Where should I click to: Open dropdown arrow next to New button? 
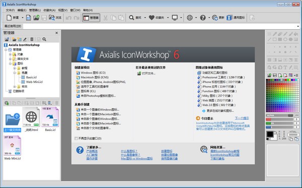pos(23,18)
